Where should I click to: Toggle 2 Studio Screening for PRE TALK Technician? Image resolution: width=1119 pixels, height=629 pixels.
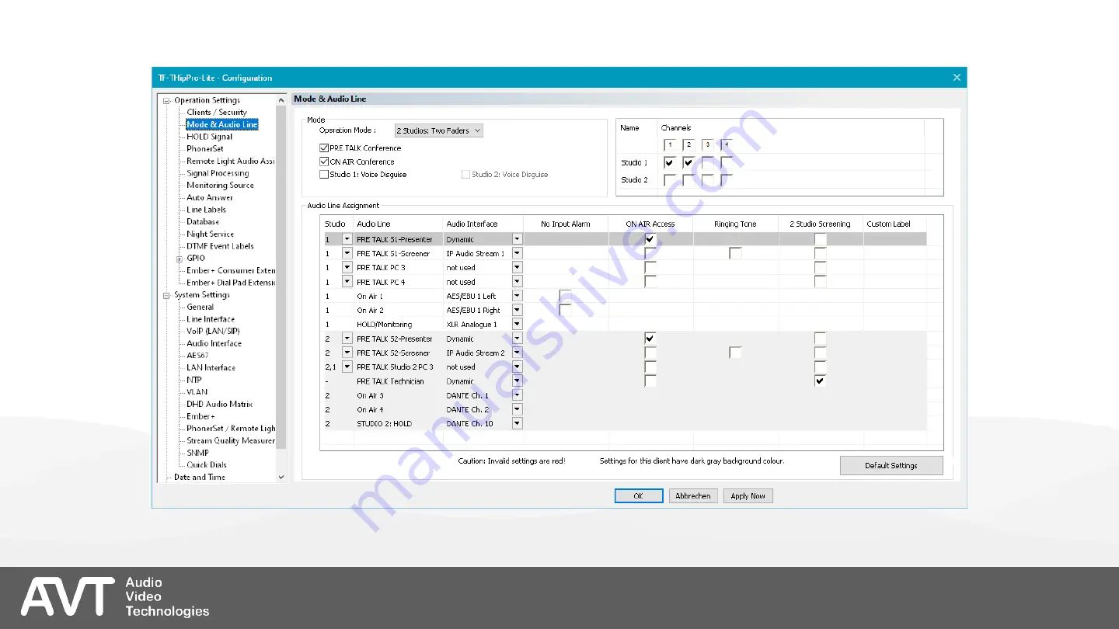pos(820,381)
